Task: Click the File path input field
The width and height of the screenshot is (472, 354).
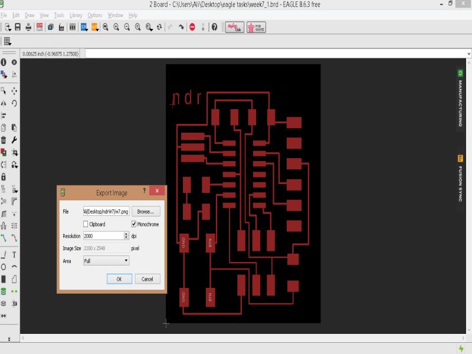Action: tap(106, 211)
